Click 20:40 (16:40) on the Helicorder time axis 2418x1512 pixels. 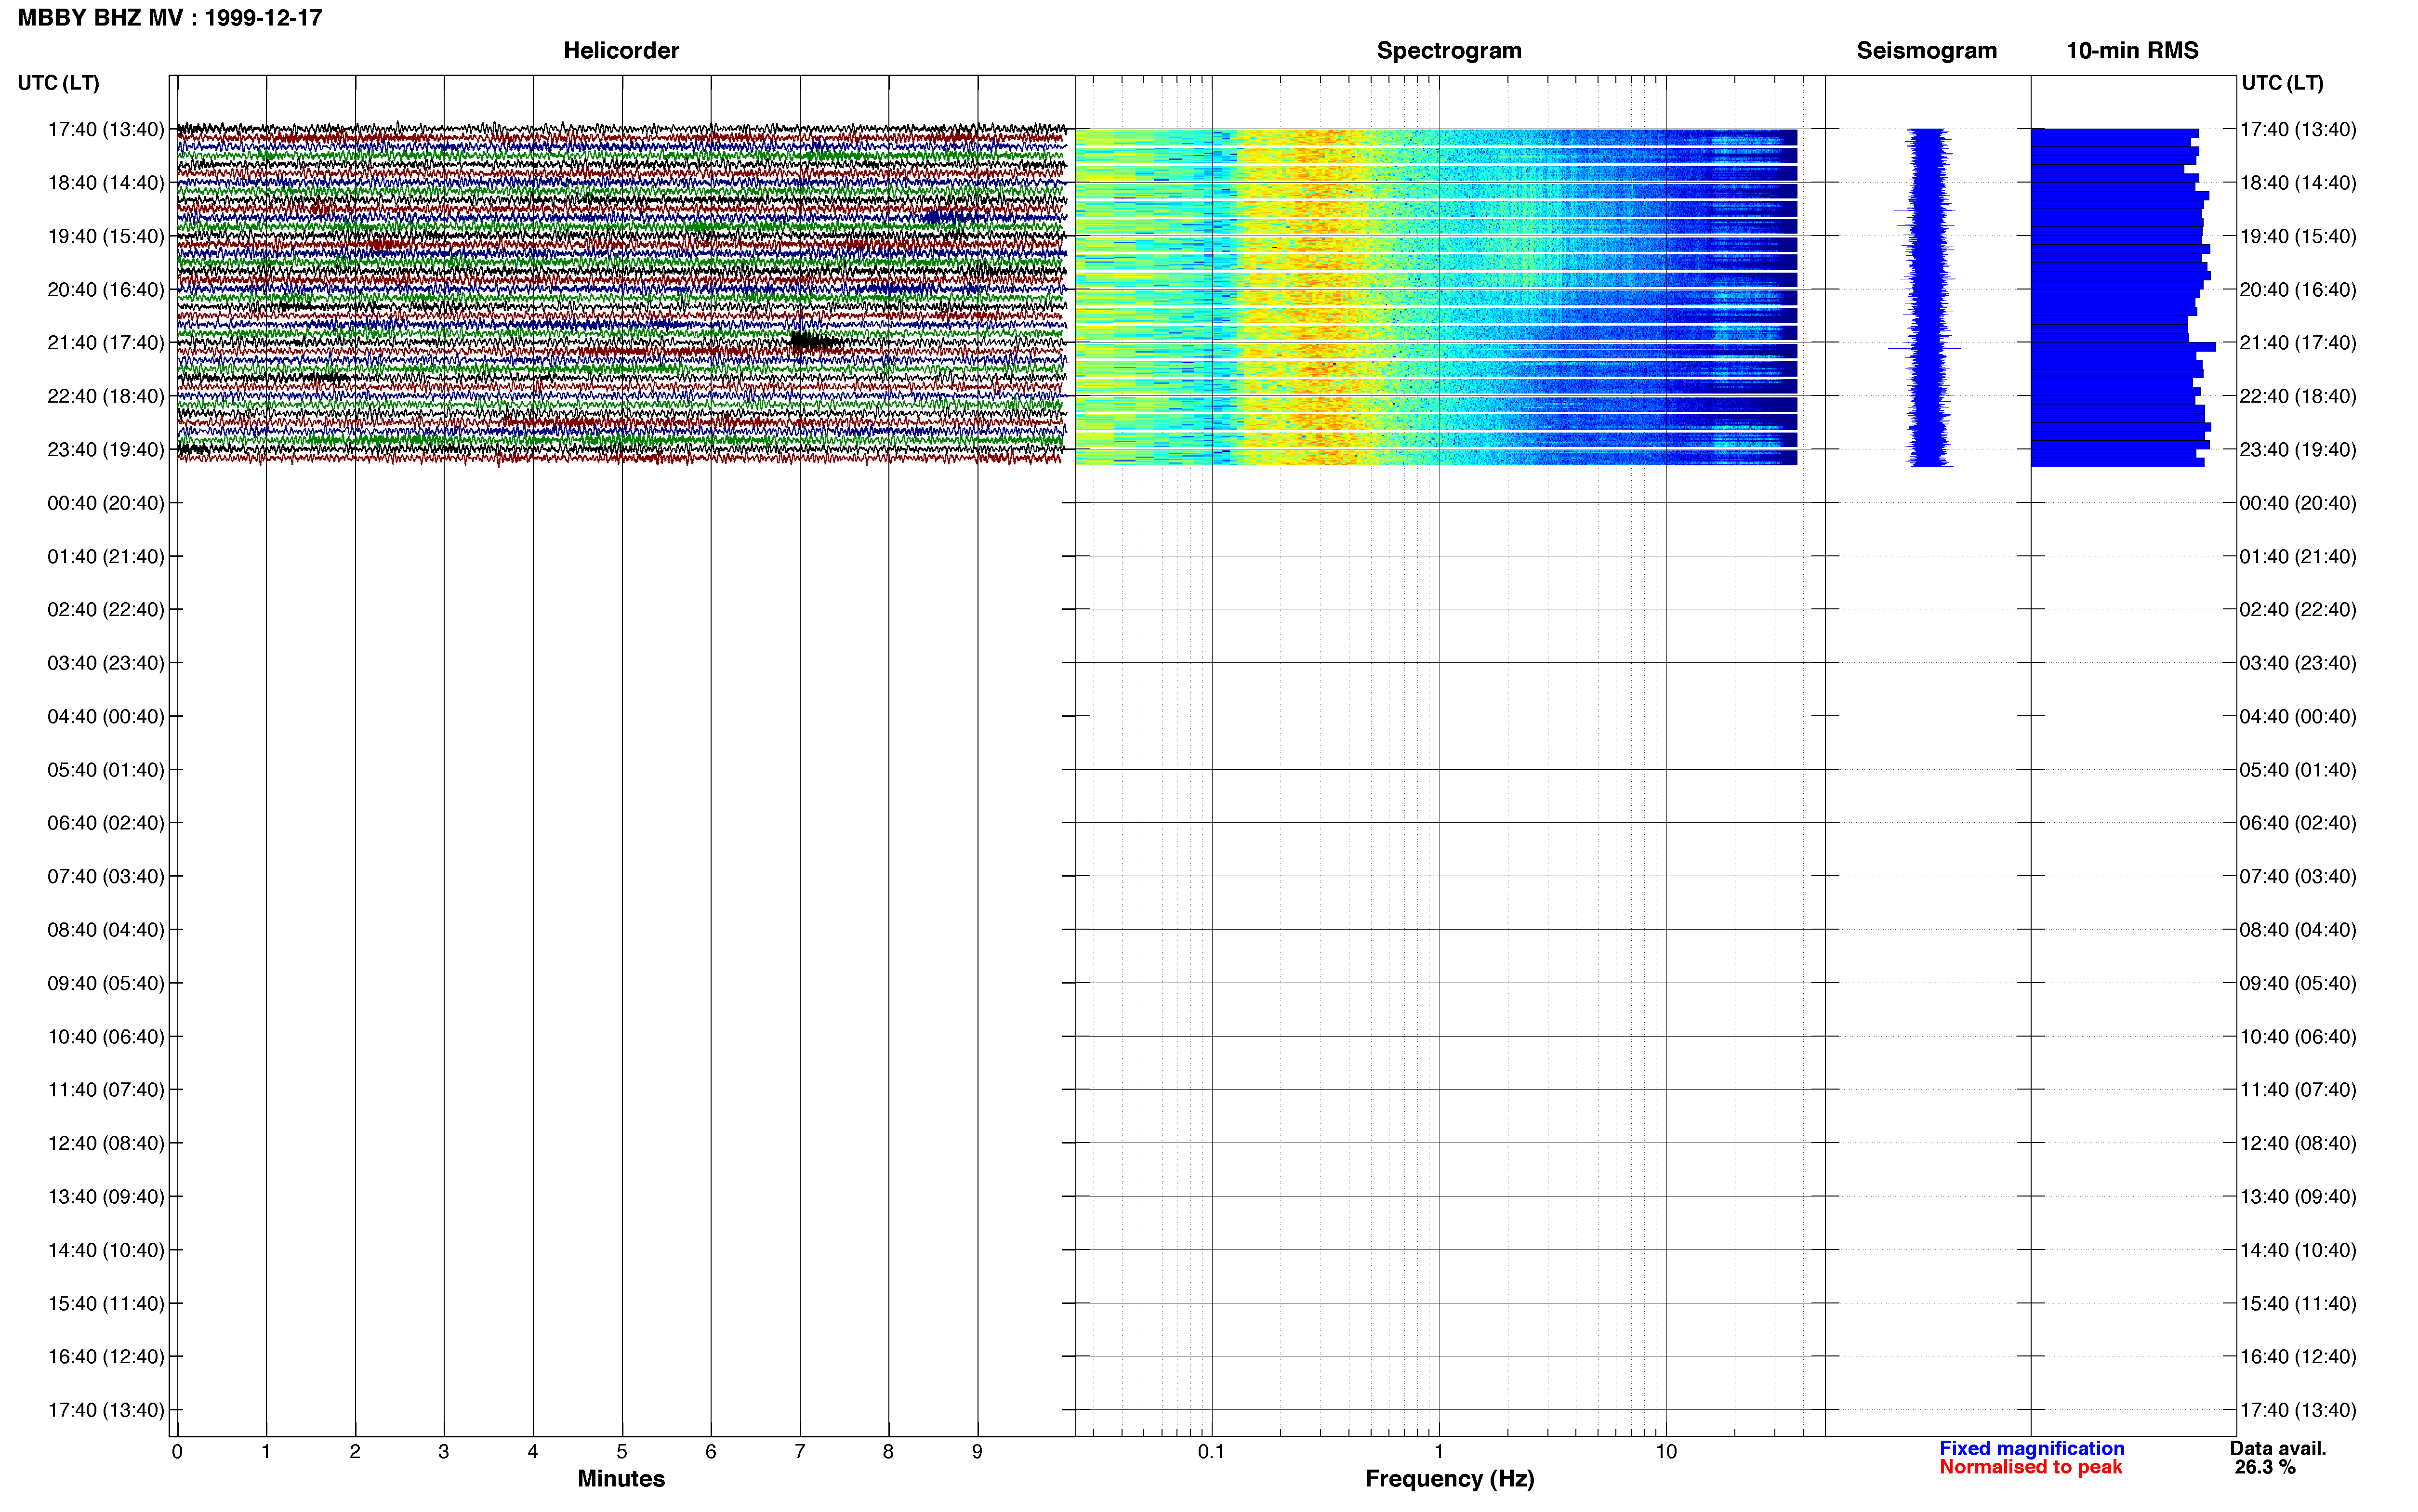105,290
